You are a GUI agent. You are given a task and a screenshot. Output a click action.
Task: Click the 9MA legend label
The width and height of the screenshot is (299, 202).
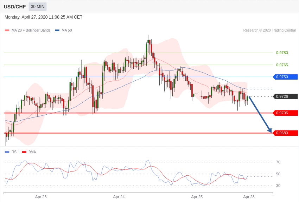point(32,152)
